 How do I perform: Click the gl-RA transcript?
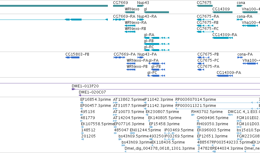click(156, 38)
